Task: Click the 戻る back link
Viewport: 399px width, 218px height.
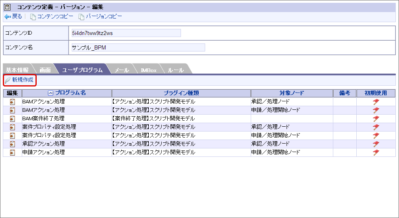Action: point(17,16)
